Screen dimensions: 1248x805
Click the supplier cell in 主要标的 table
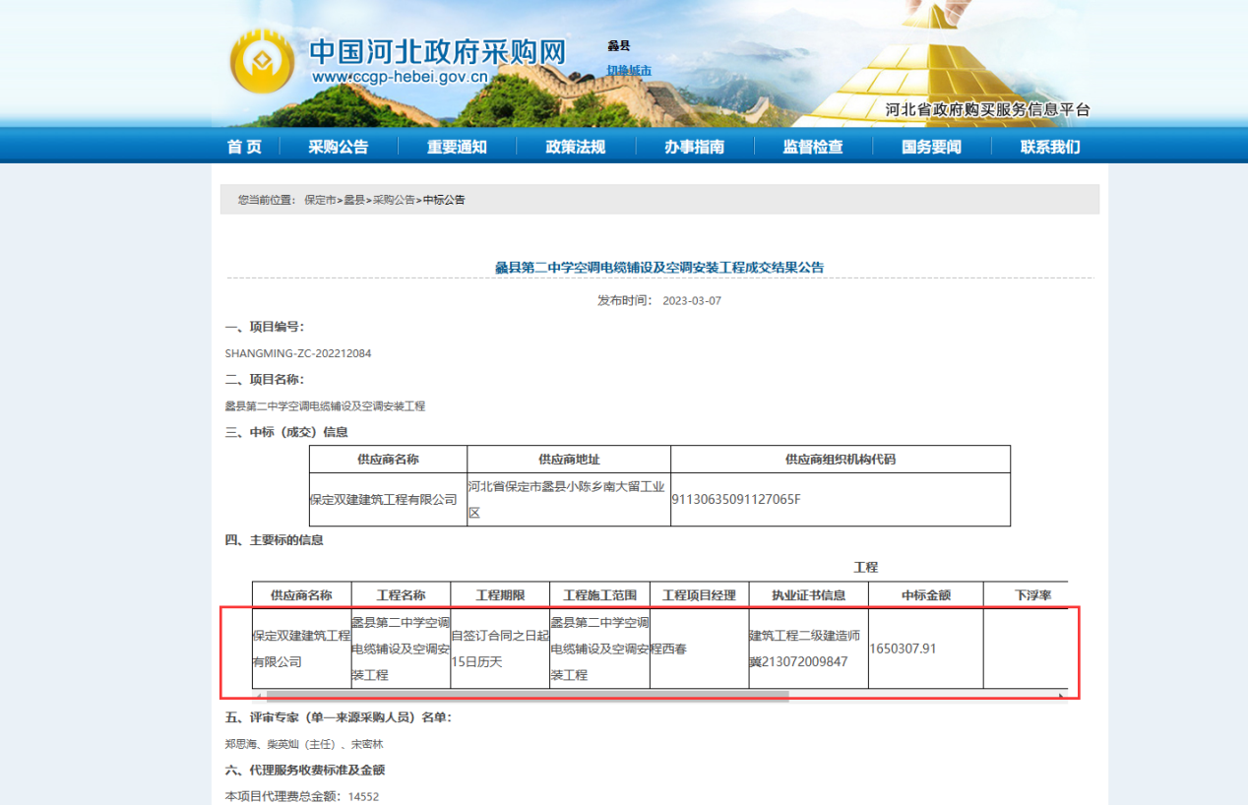coord(301,649)
